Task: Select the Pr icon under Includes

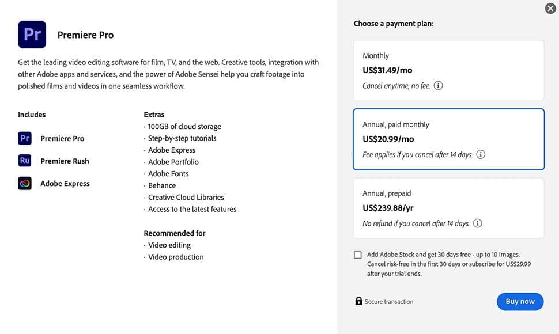Action: (x=24, y=138)
